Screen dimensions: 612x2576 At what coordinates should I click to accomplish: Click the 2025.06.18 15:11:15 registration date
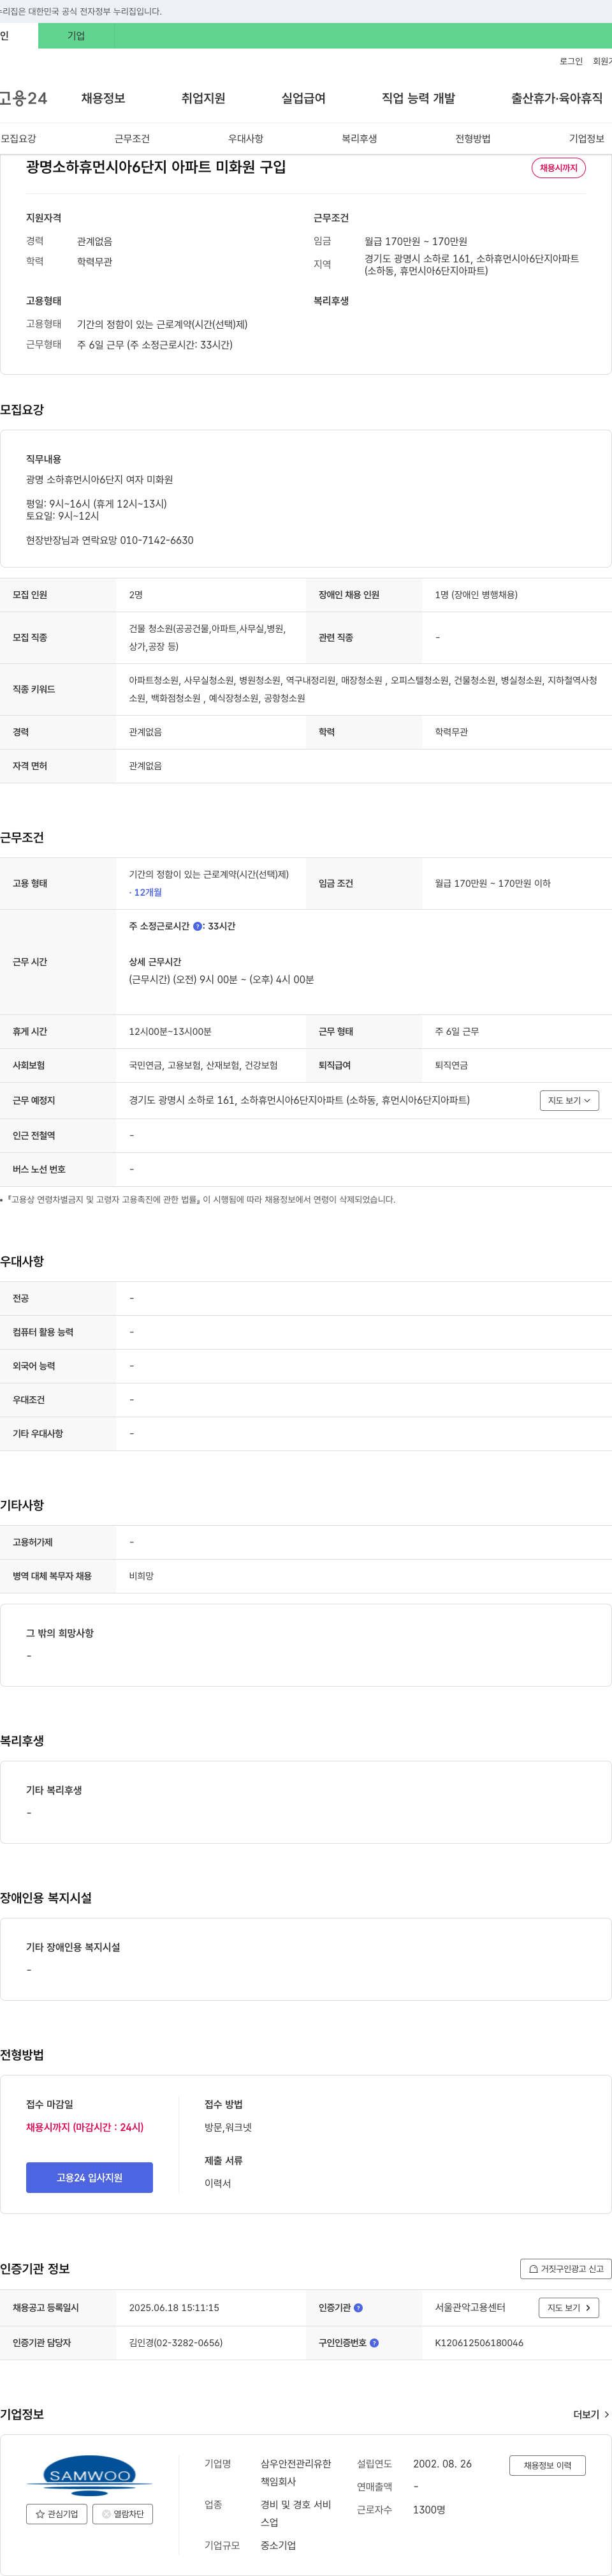tap(173, 2308)
